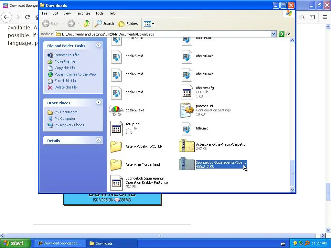This screenshot has width=331, height=248.
Task: Go to My Network Places
Action: point(69,125)
